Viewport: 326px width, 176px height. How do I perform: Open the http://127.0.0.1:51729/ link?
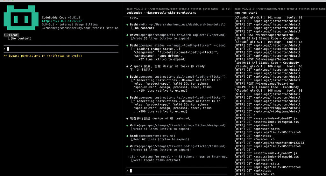[x=62, y=21]
